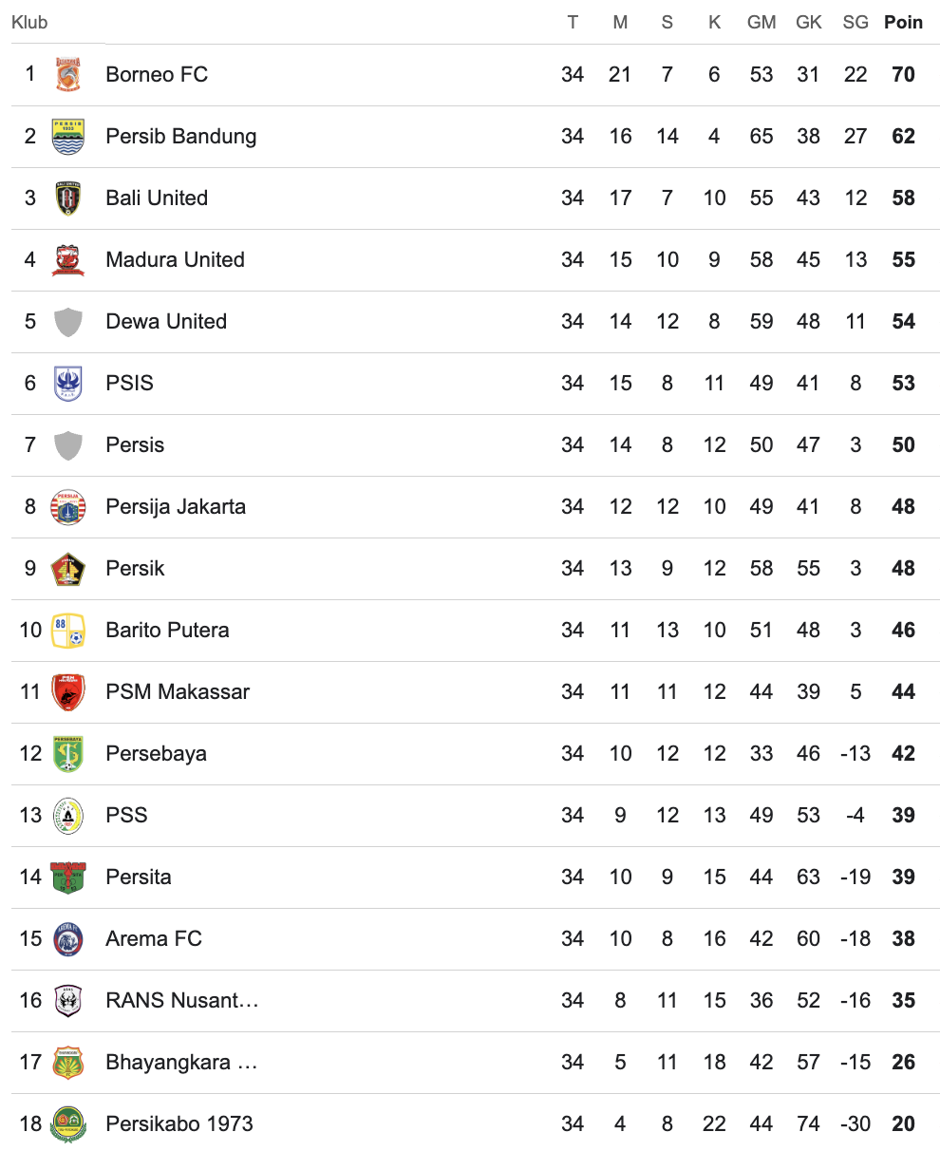This screenshot has width=940, height=1151.
Task: Open the Persis team name link
Action: coord(135,445)
